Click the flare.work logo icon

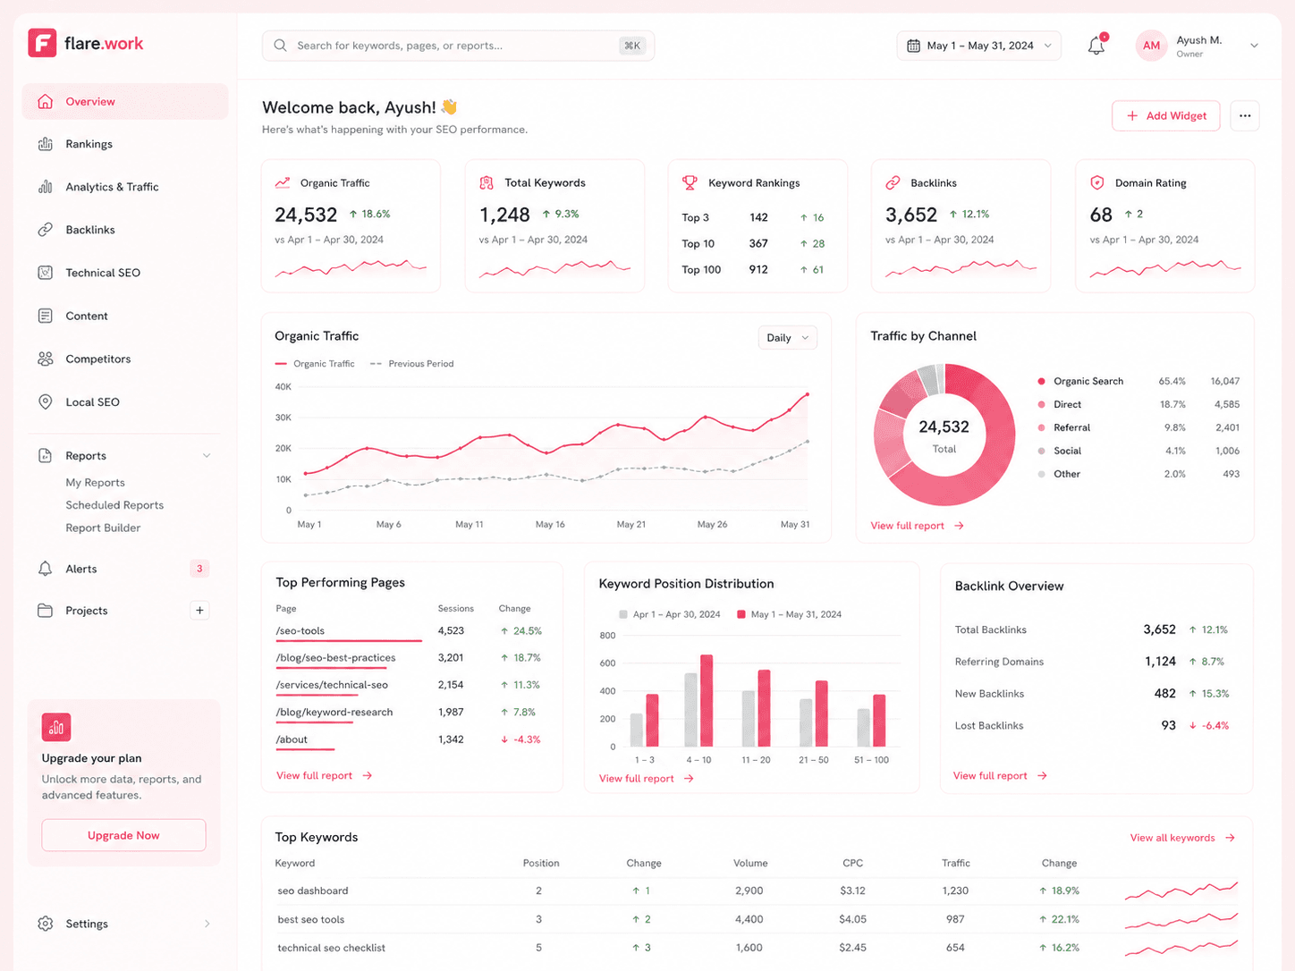tap(42, 43)
